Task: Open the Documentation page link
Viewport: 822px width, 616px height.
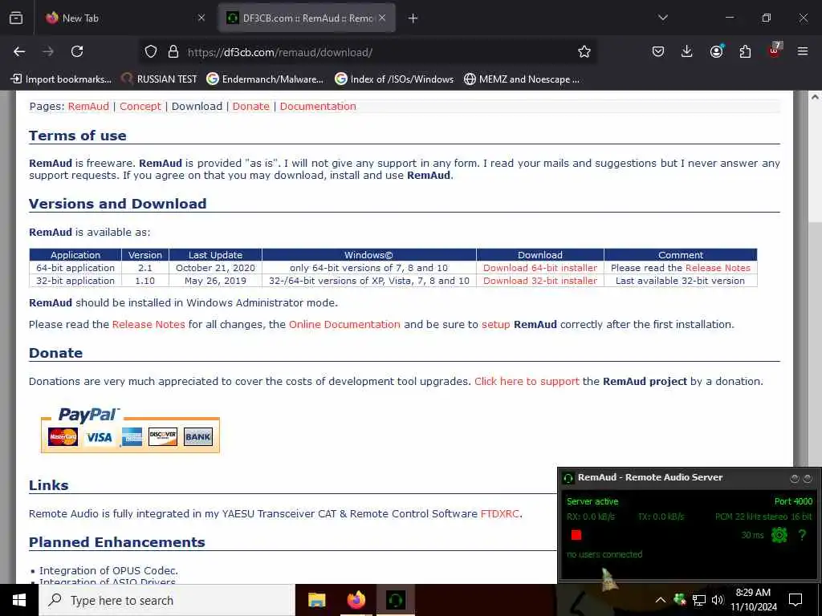Action: [x=318, y=107]
